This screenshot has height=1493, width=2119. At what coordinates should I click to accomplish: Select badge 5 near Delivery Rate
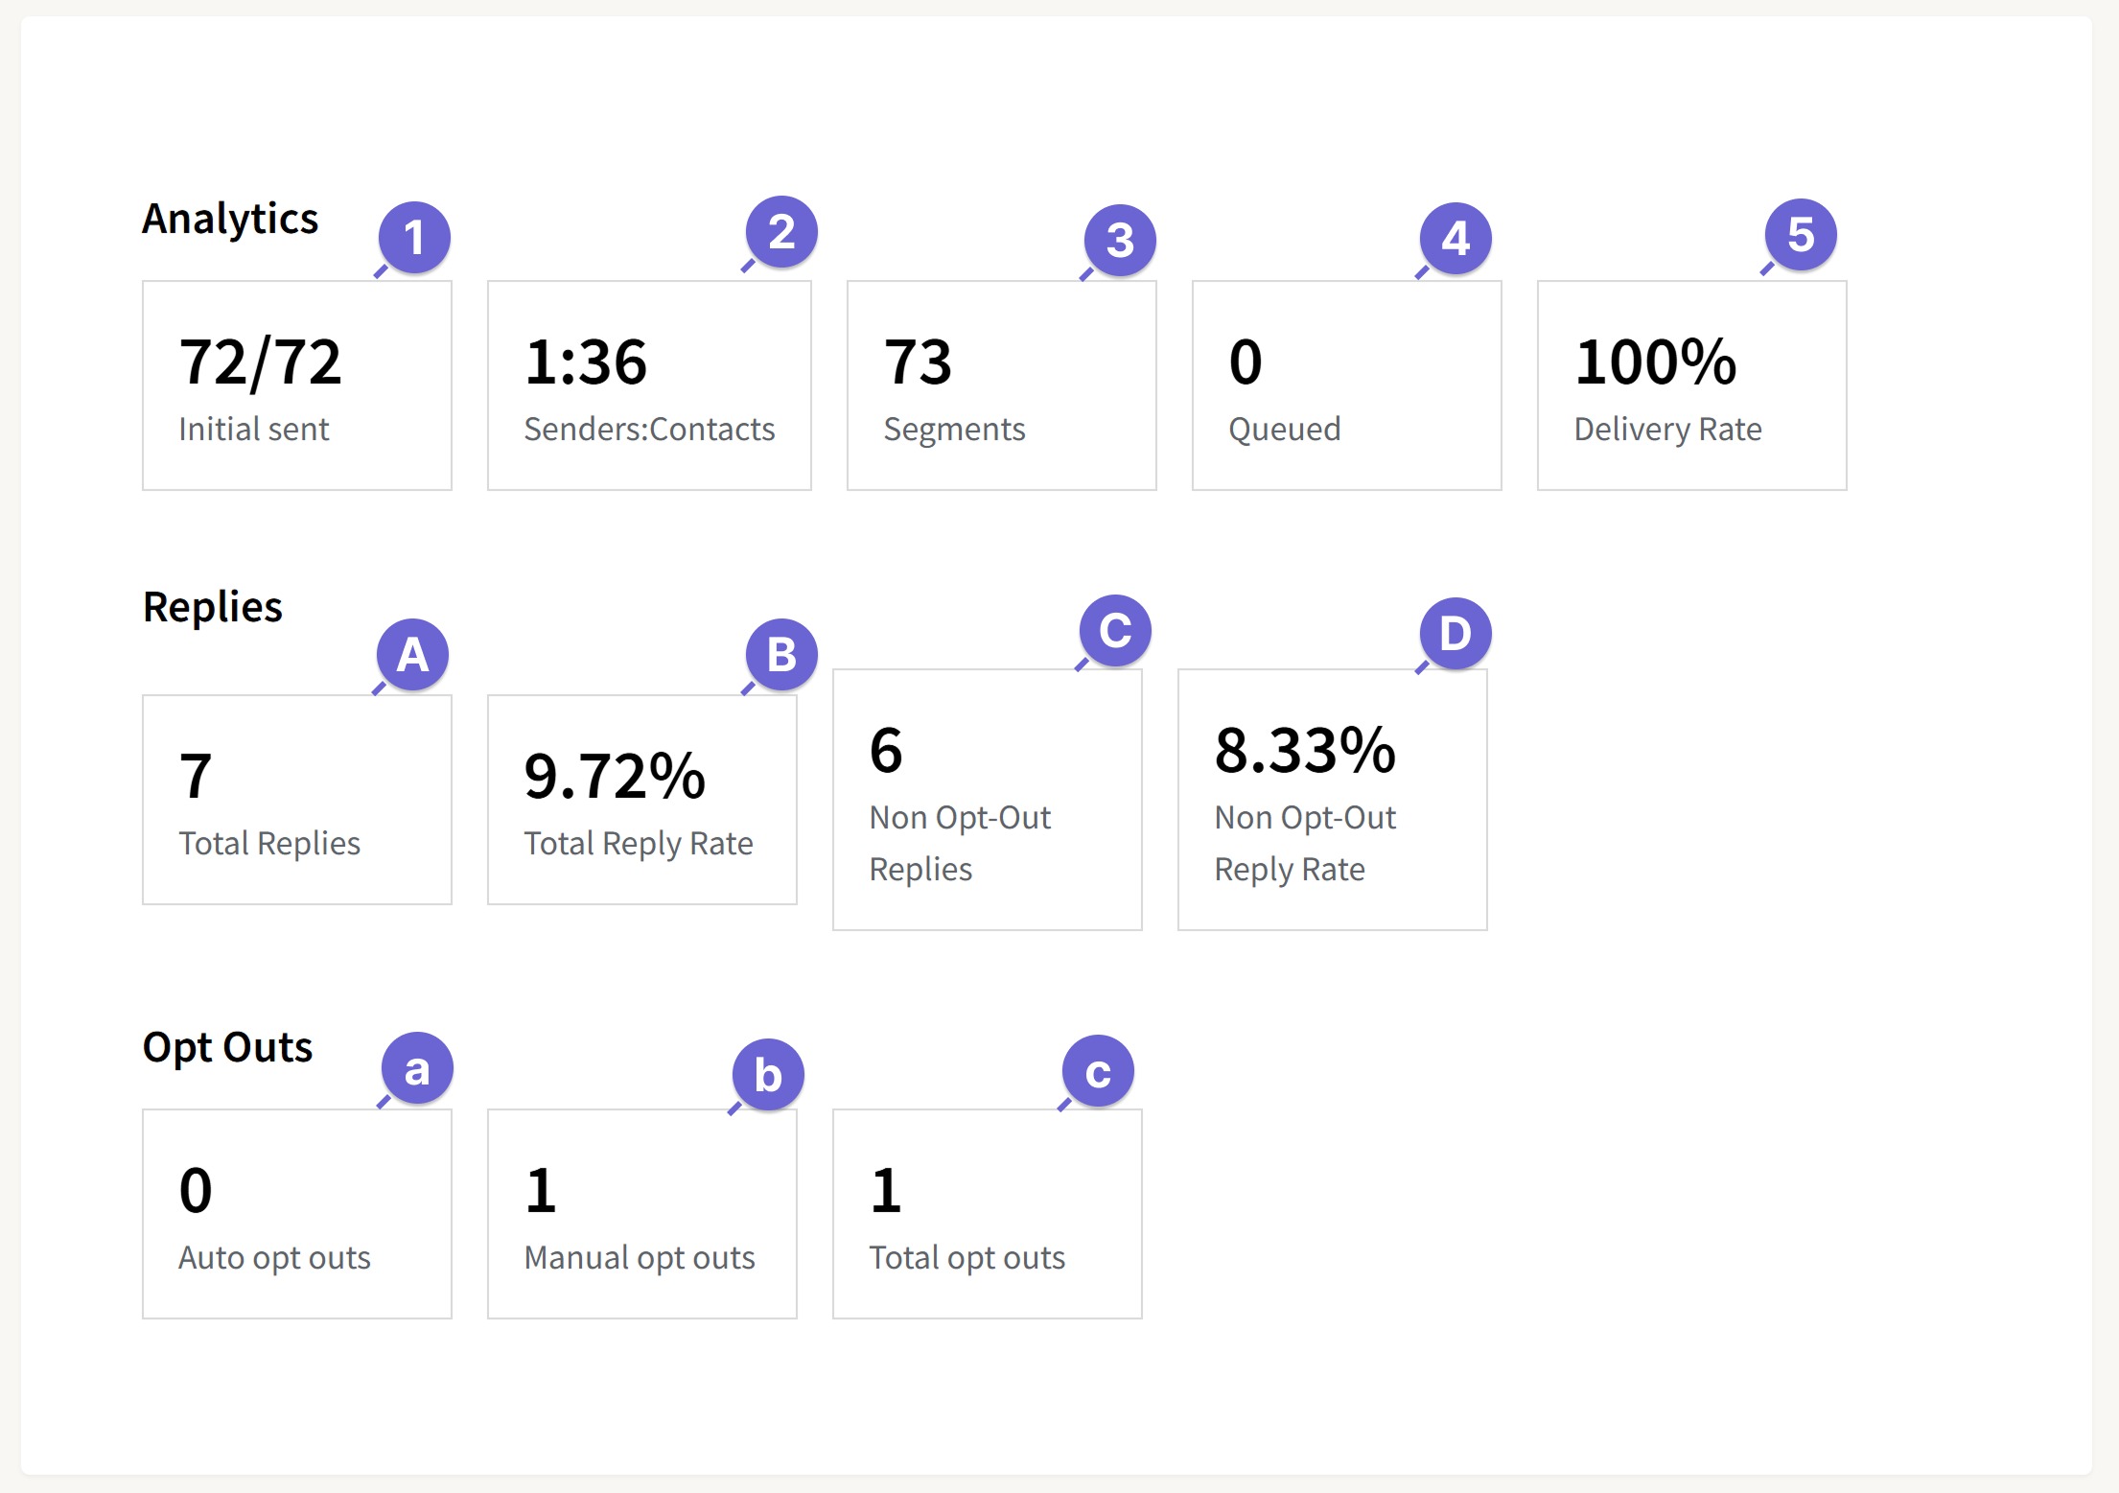point(1801,234)
